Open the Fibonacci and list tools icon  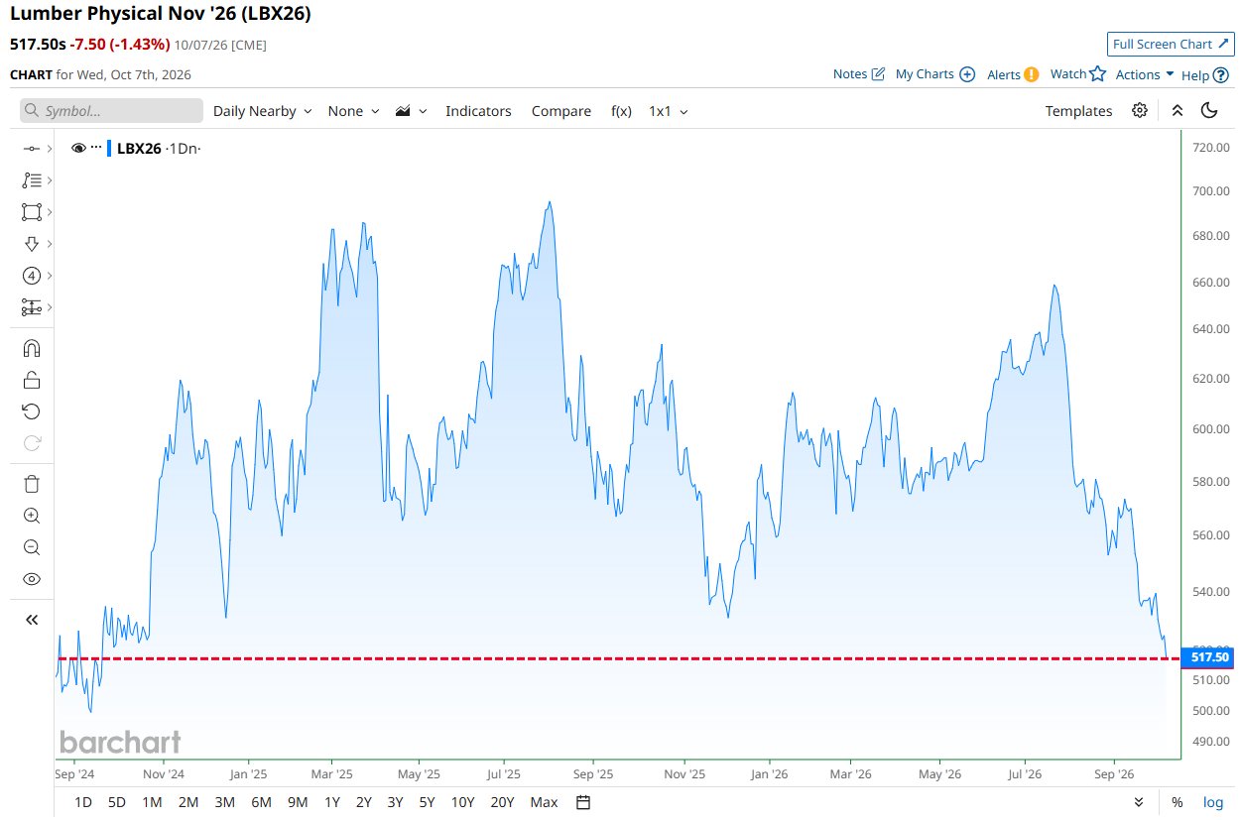pyautogui.click(x=31, y=180)
